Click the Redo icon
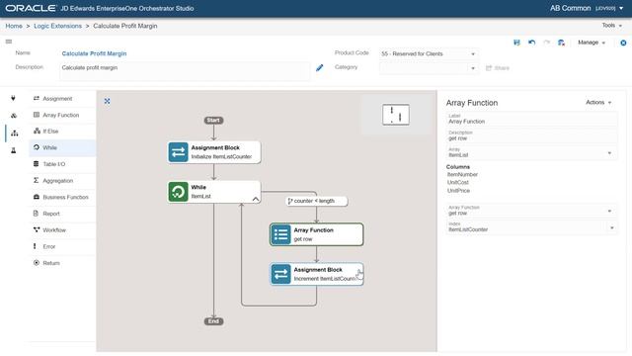Screen dimensions: 632x356 [x=546, y=43]
